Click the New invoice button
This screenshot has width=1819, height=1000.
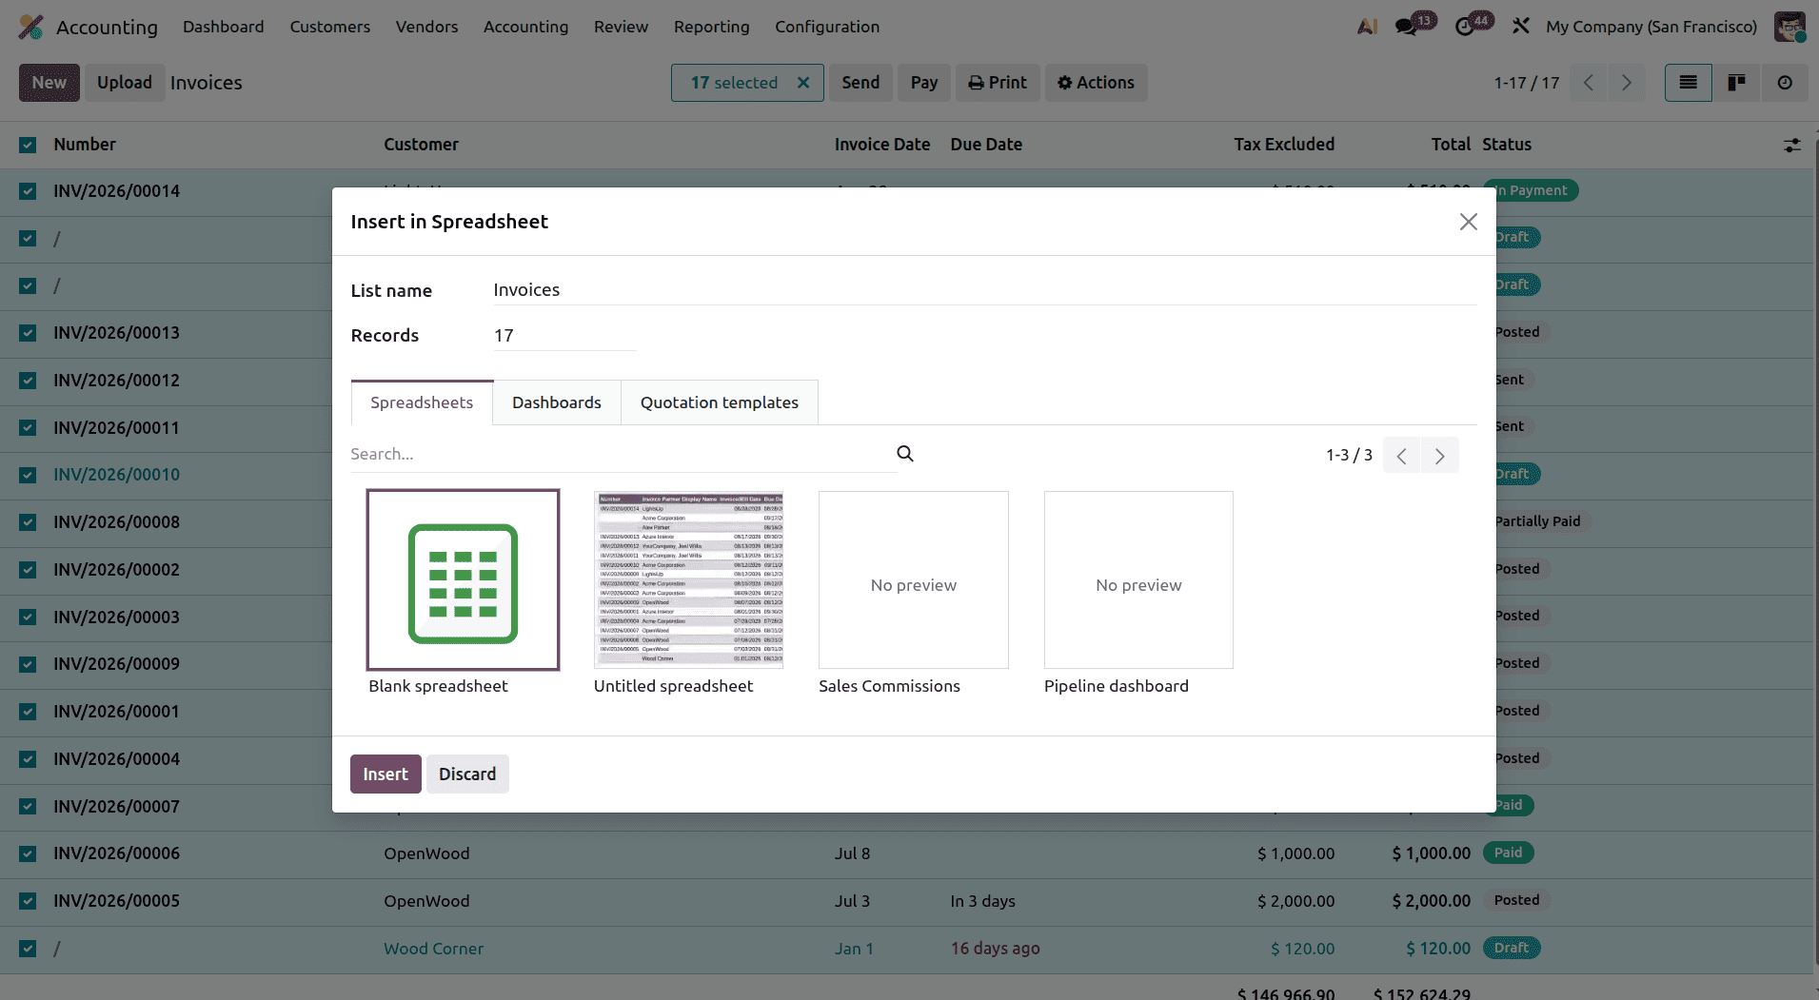[x=49, y=83]
